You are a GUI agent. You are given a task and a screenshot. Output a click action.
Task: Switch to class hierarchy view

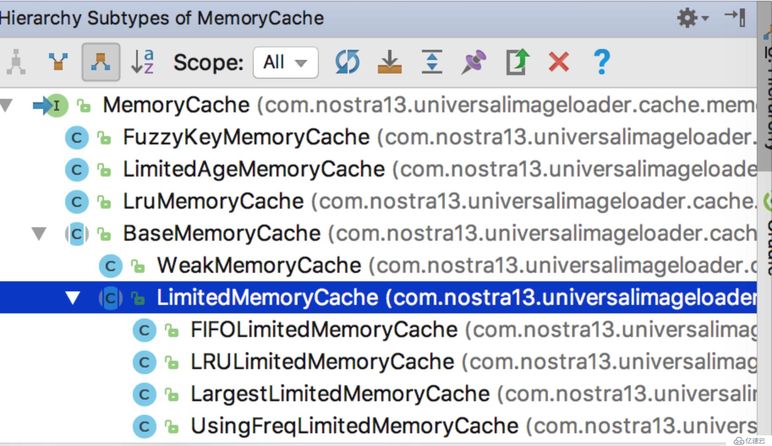pyautogui.click(x=16, y=62)
